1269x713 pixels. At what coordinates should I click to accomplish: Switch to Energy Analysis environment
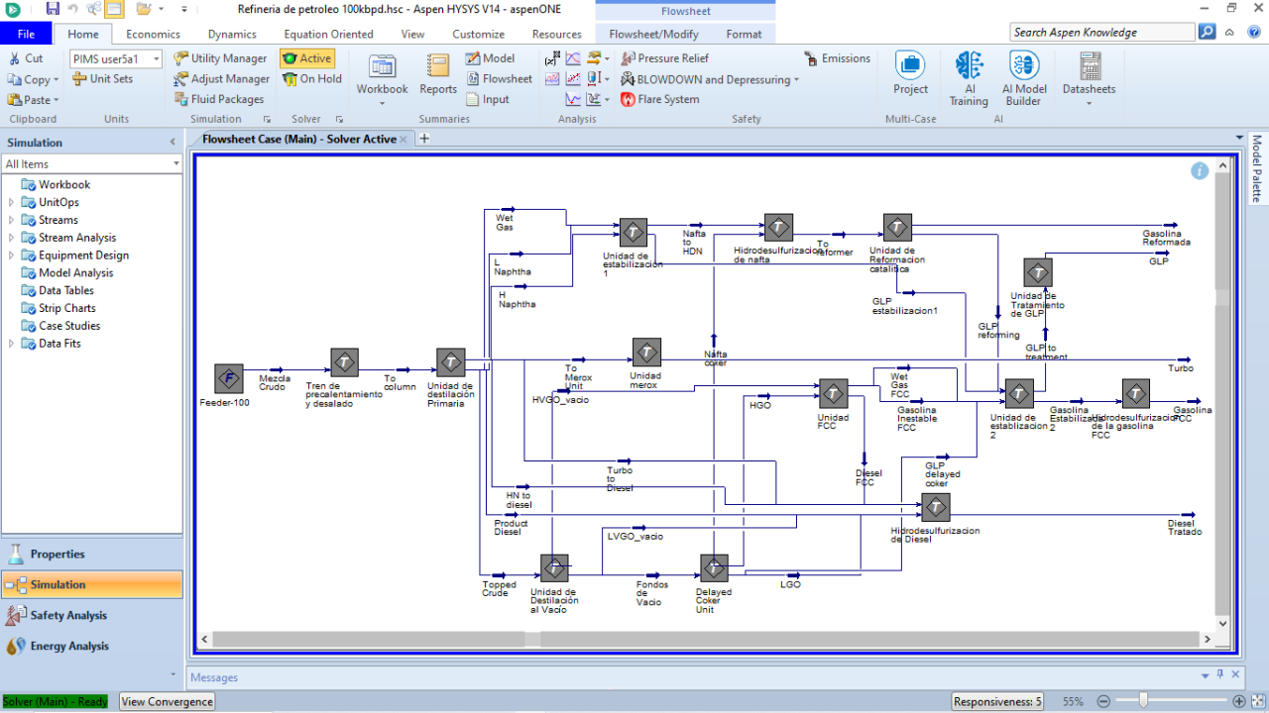pyautogui.click(x=91, y=646)
